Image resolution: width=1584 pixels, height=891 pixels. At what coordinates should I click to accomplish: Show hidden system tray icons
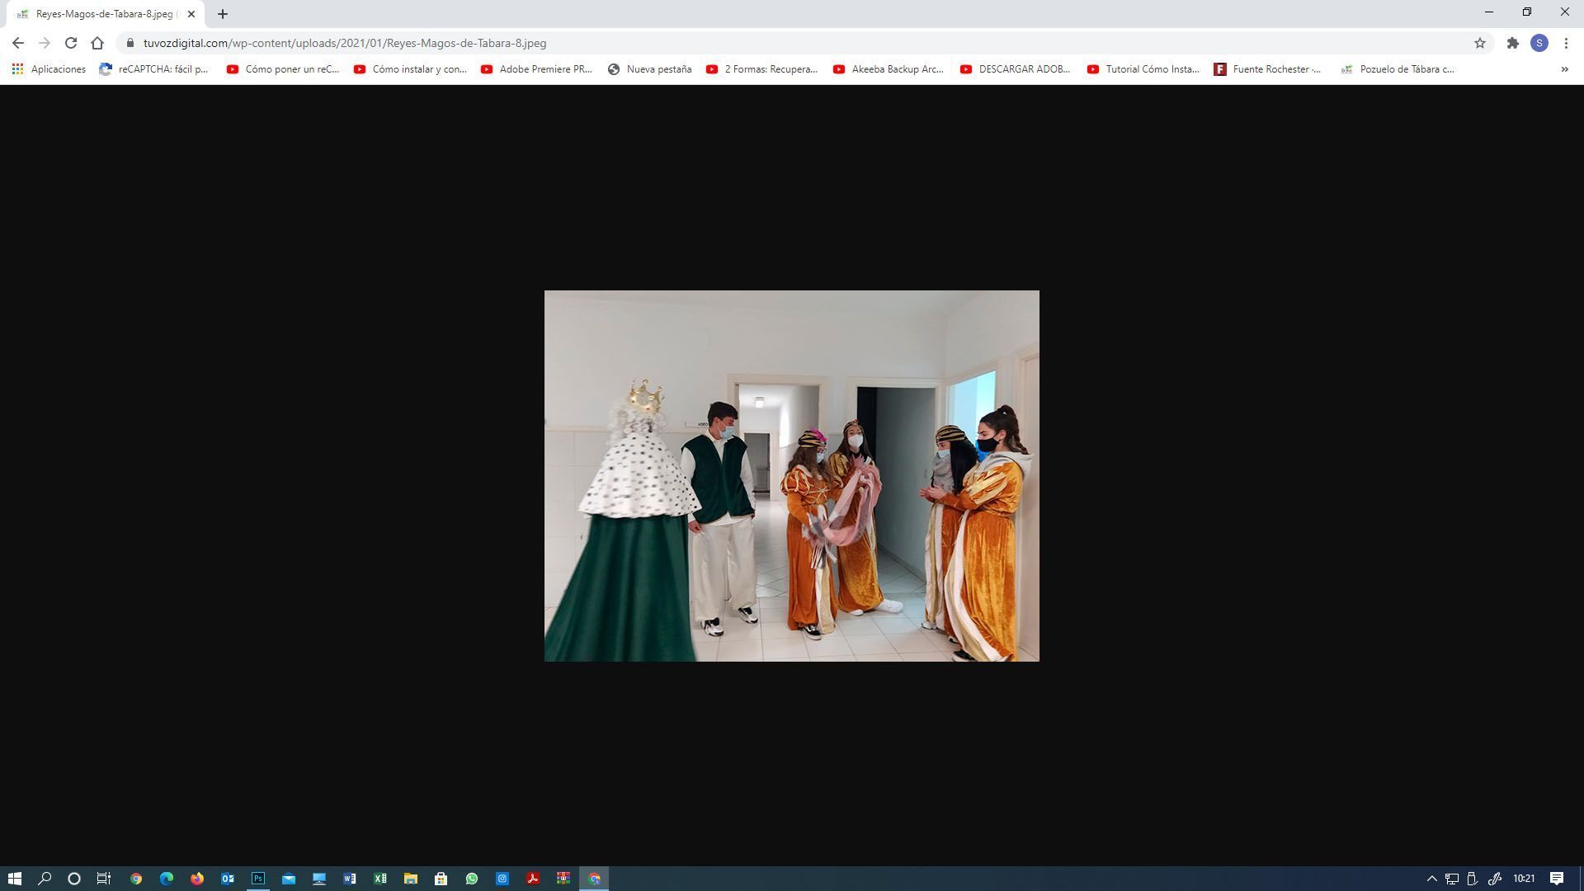1432,879
